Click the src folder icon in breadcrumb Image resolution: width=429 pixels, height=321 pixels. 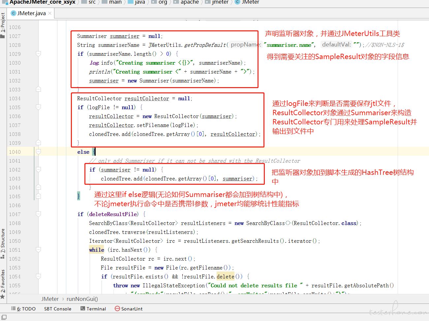(84, 2)
